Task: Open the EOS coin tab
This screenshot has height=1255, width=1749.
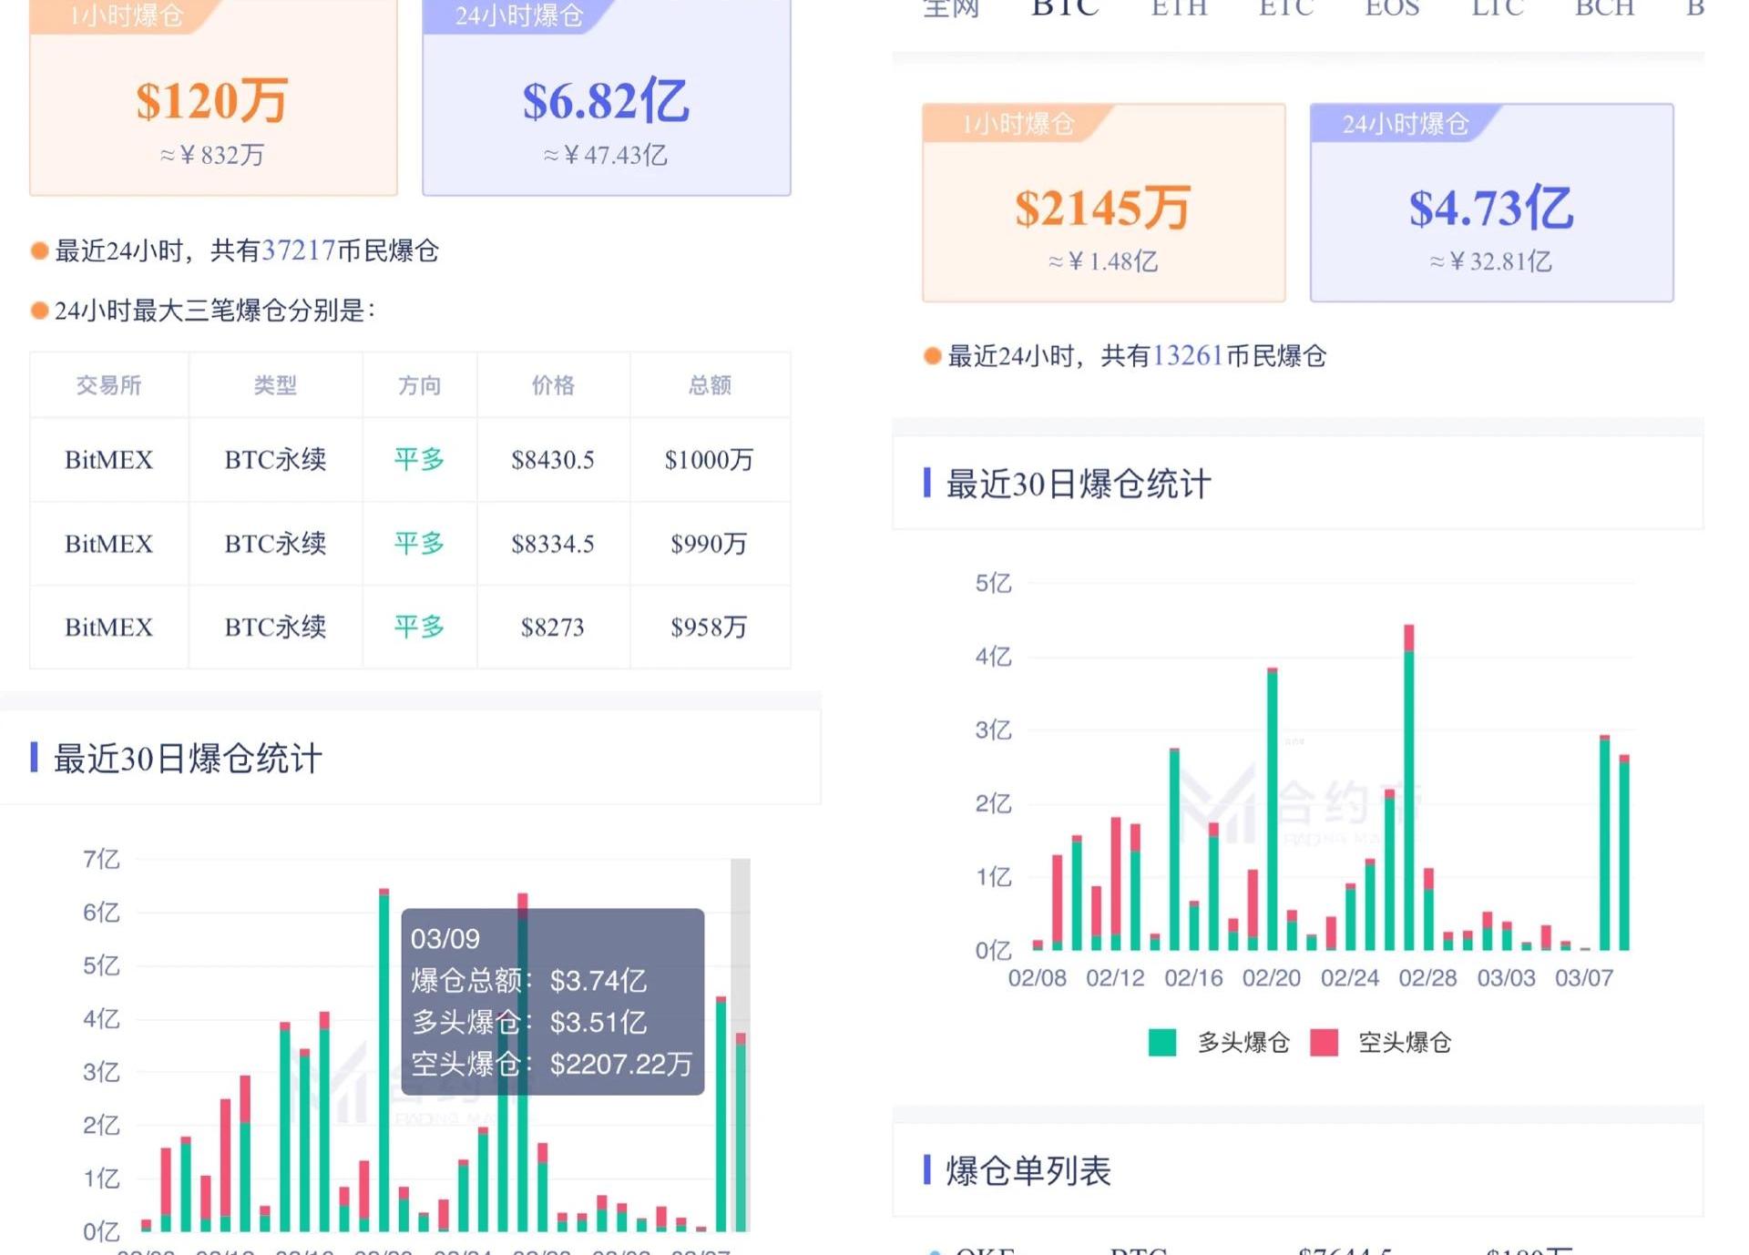Action: (x=1392, y=8)
